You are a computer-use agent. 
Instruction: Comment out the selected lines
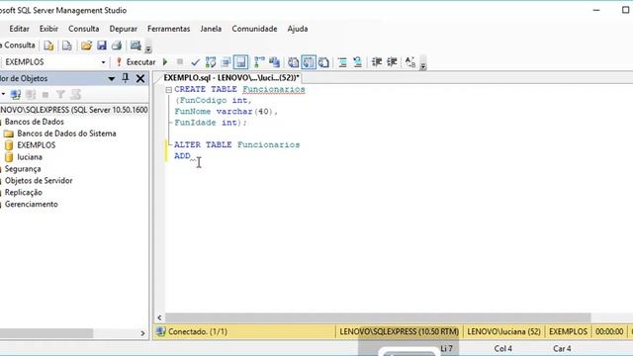(x=342, y=62)
